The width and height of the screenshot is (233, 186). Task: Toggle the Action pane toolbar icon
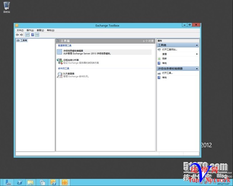tap(37, 35)
